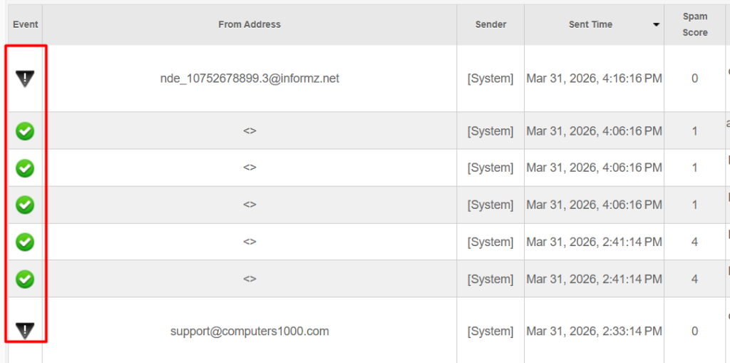Select the 4:16:16 PM sent time cell
730x363 pixels.
click(x=594, y=78)
